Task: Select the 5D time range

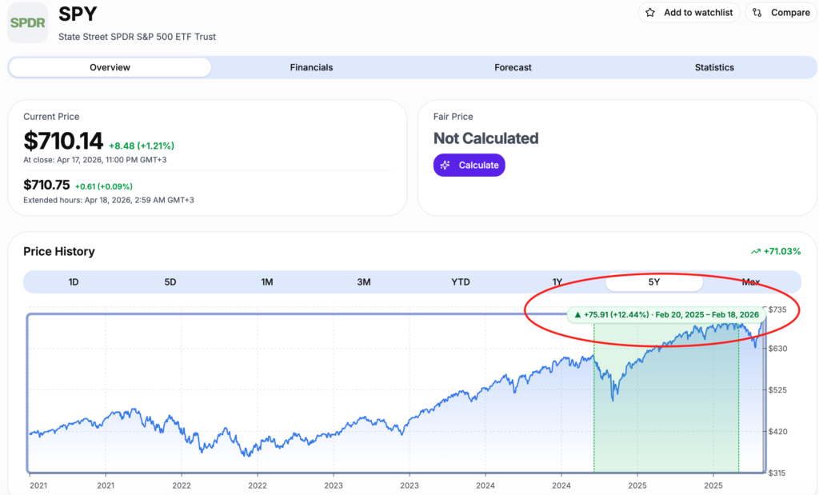Action: coord(170,282)
